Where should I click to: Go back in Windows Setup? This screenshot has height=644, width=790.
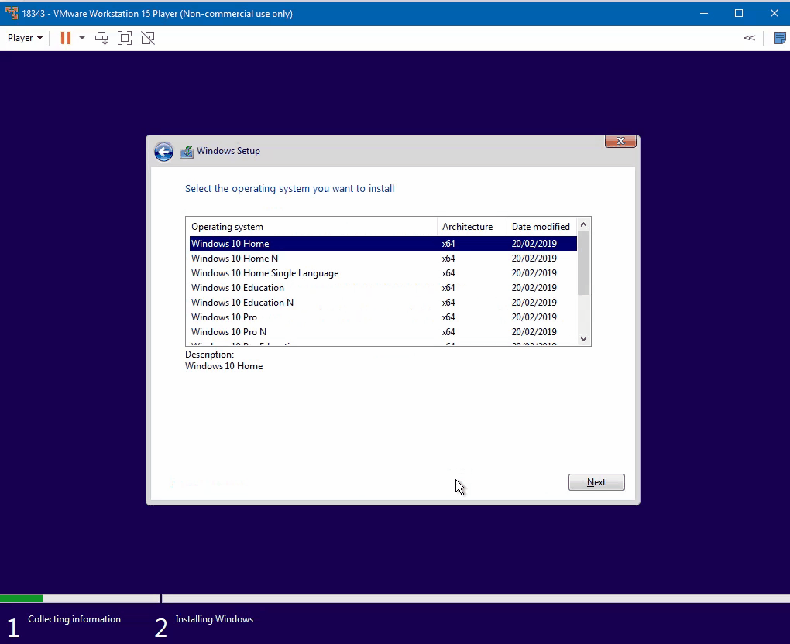tap(163, 152)
